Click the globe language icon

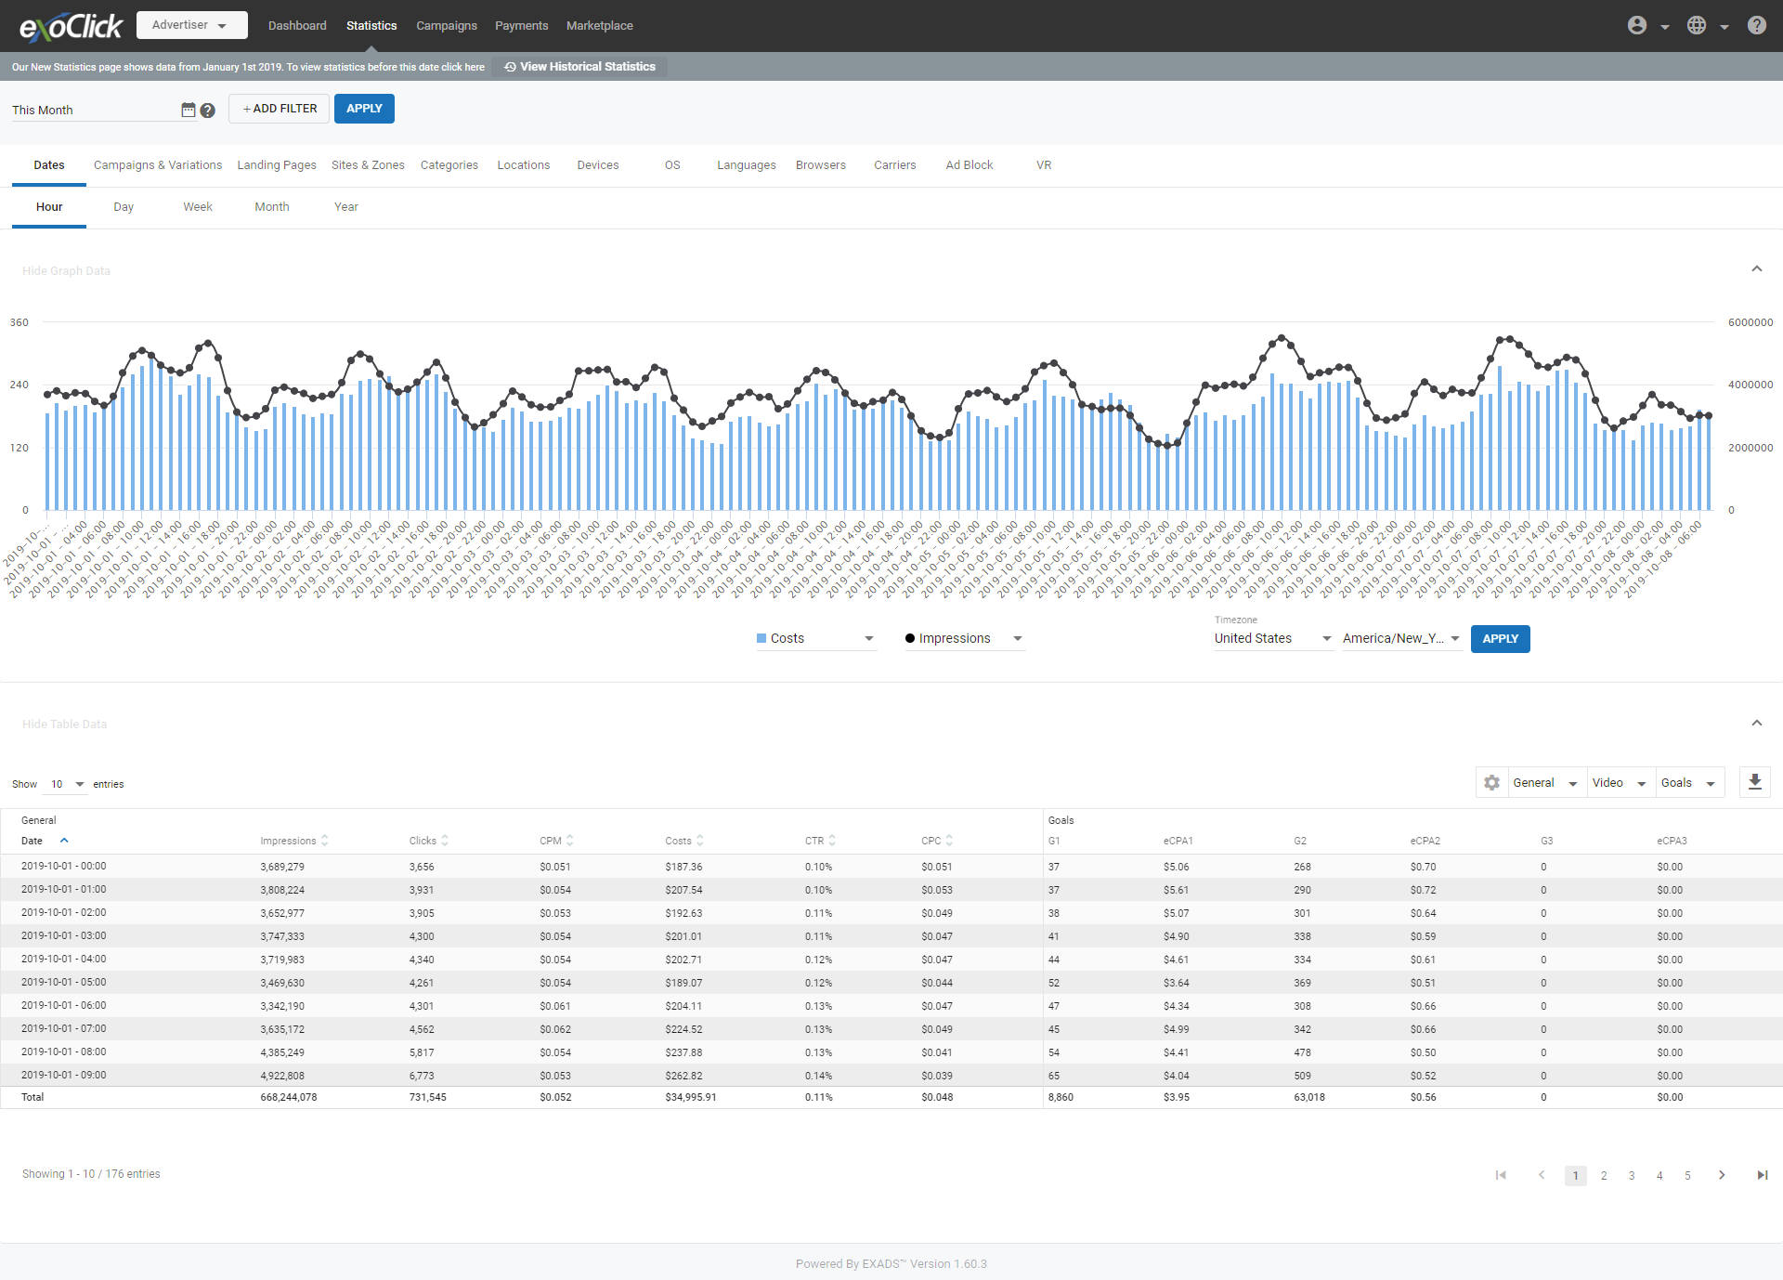click(x=1697, y=25)
